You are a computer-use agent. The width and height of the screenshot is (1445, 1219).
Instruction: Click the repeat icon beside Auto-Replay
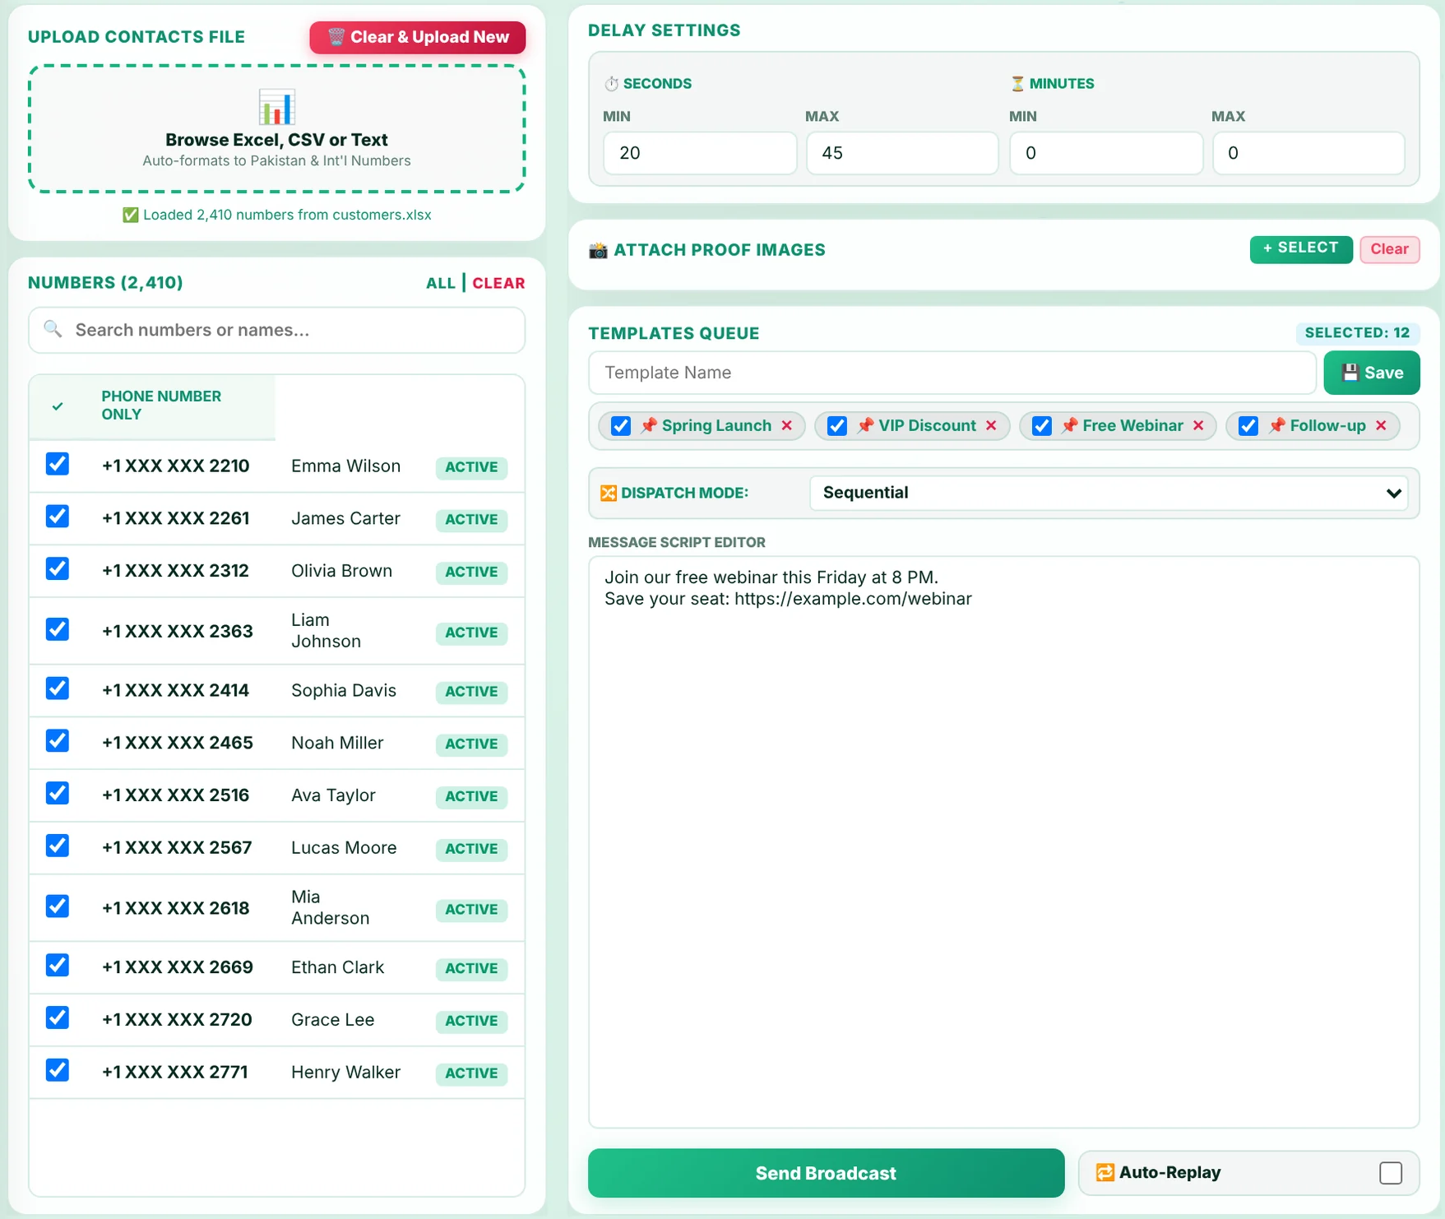coord(1105,1172)
